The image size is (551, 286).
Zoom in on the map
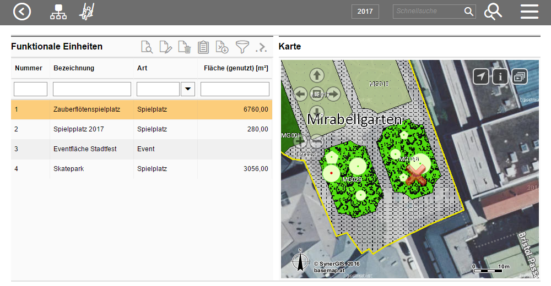300,141
